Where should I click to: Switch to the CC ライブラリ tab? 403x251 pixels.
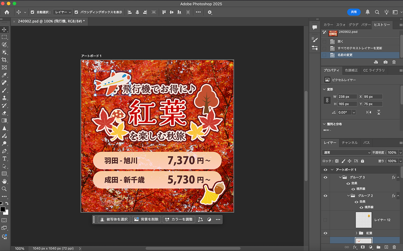point(374,70)
